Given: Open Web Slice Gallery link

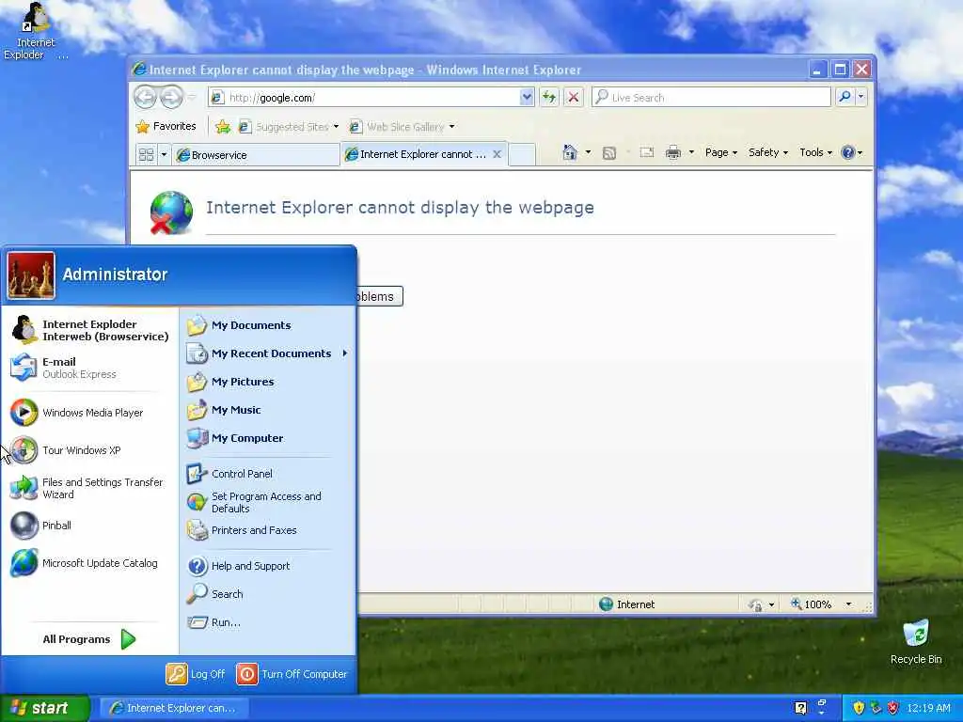Looking at the screenshot, I should (403, 127).
